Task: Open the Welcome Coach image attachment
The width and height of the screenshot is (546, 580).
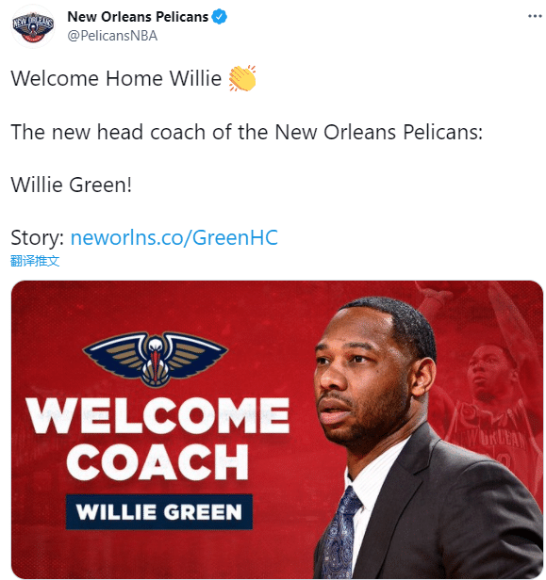Action: coord(277,429)
